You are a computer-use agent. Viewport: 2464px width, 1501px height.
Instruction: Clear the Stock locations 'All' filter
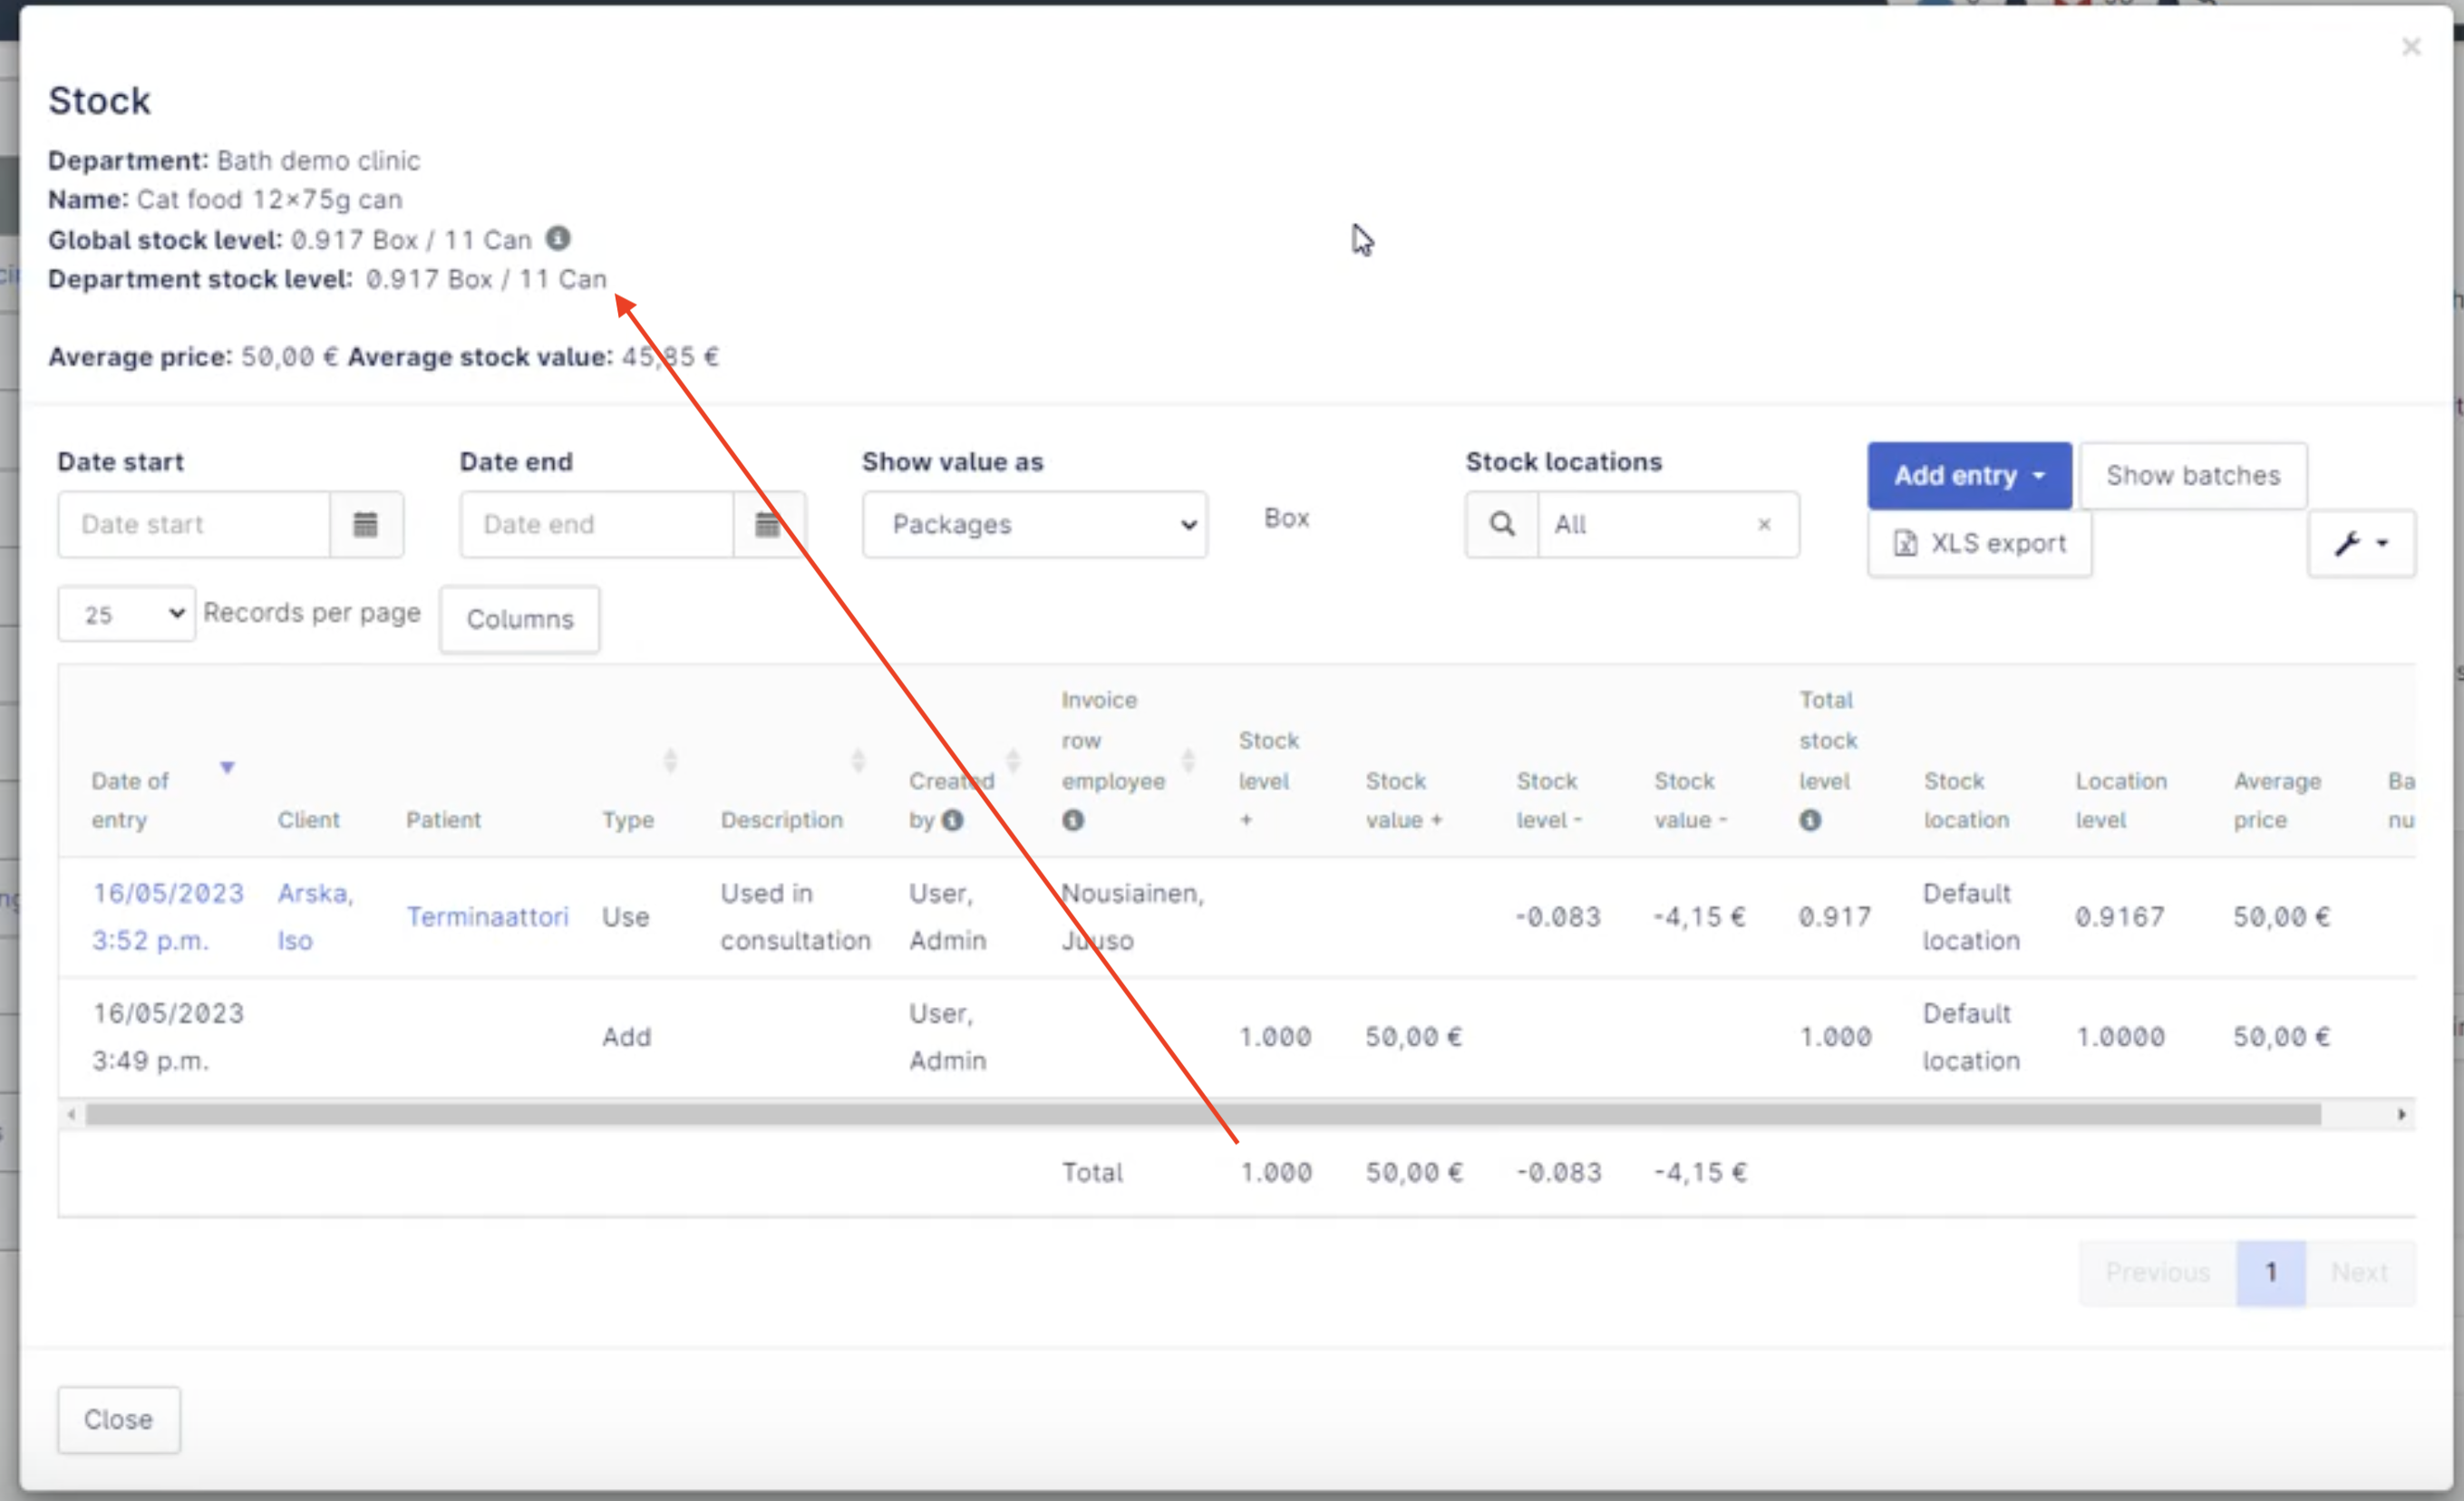click(1764, 524)
